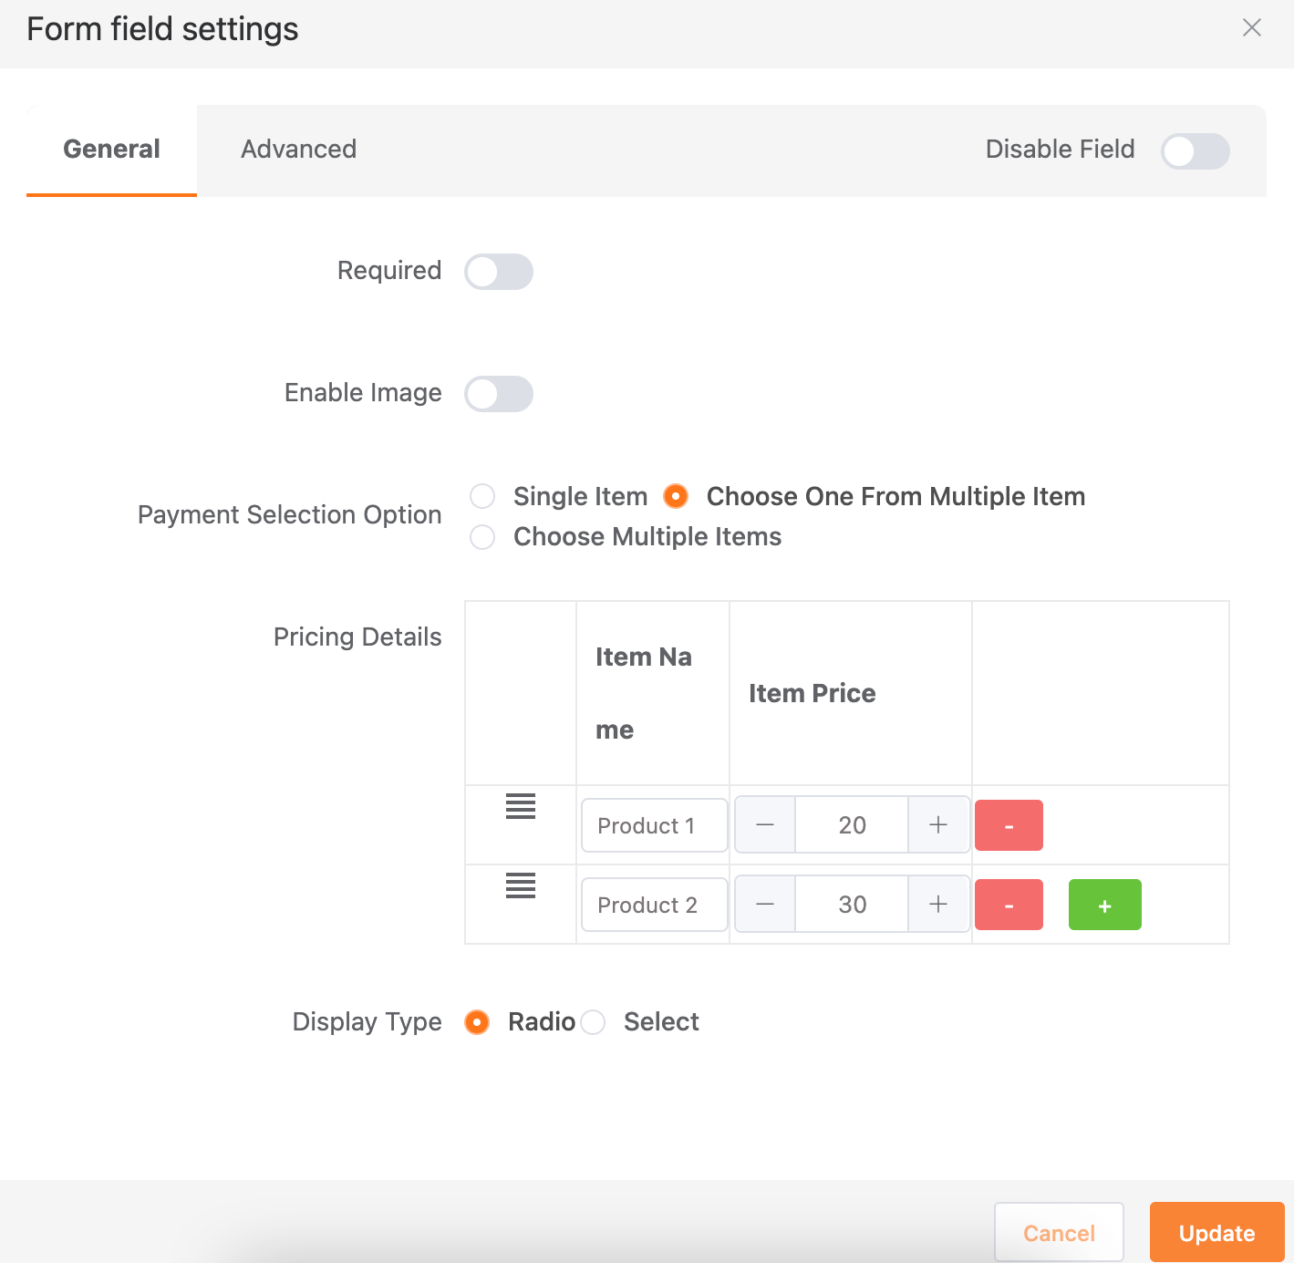Image resolution: width=1294 pixels, height=1263 pixels.
Task: Enable the Required toggle
Action: tap(498, 271)
